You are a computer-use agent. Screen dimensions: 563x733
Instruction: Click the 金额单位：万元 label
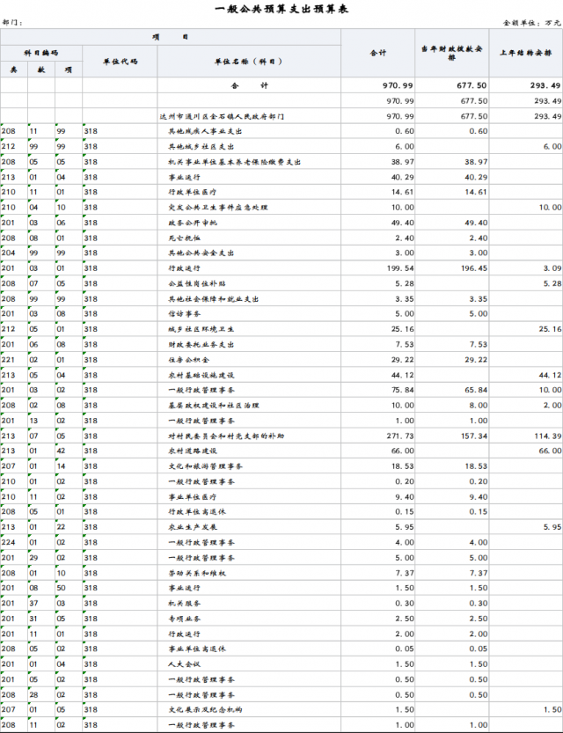(x=530, y=22)
